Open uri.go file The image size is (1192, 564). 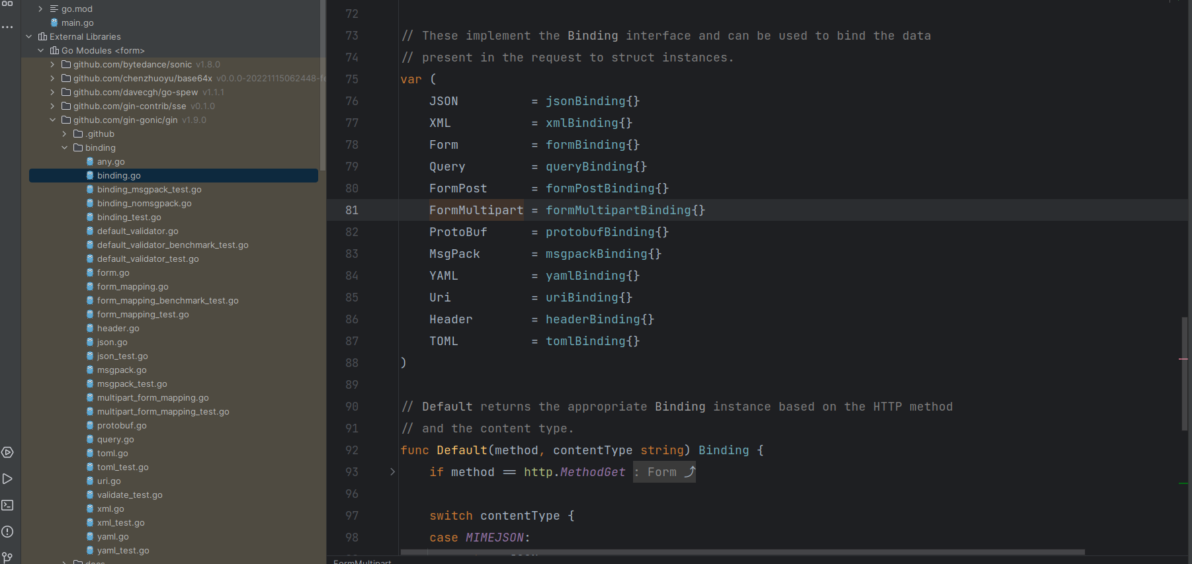click(x=108, y=481)
